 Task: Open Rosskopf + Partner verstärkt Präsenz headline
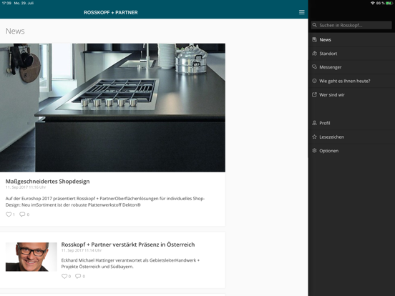click(x=128, y=245)
